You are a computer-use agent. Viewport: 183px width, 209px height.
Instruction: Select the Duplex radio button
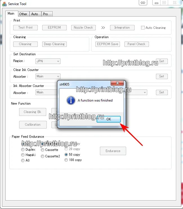coord(23,150)
